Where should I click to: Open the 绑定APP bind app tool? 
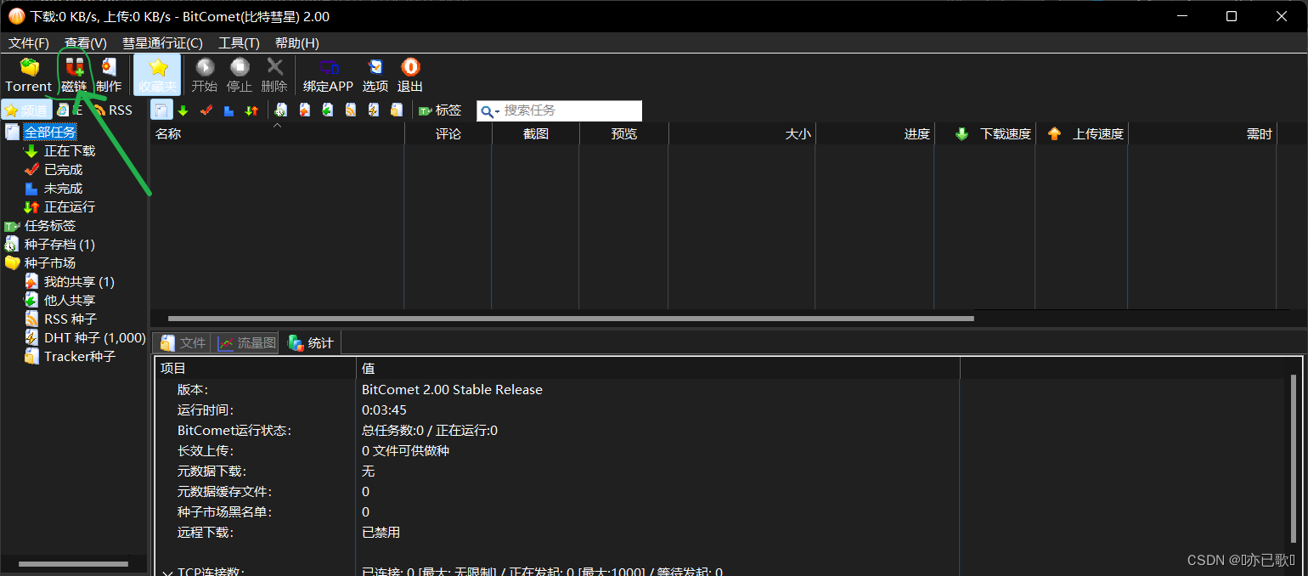click(x=328, y=75)
